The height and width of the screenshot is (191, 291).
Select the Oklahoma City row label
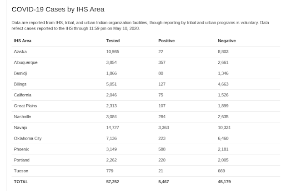pyautogui.click(x=28, y=139)
